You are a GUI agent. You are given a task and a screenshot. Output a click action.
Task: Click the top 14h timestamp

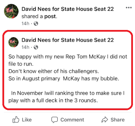point(25,24)
